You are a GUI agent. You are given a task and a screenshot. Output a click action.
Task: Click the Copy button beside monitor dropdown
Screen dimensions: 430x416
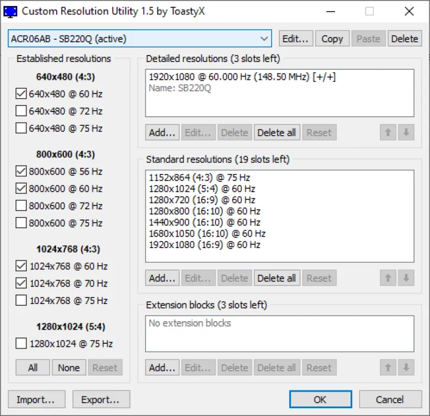click(332, 39)
